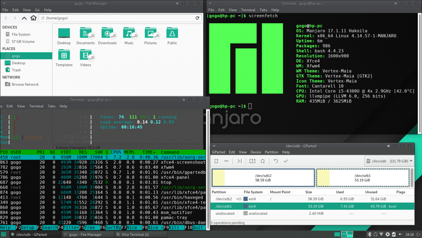Click Size column header in GParted
422x238 pixels.
coord(309,192)
